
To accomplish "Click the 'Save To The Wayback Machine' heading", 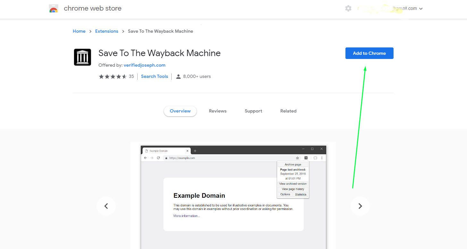I will point(159,53).
